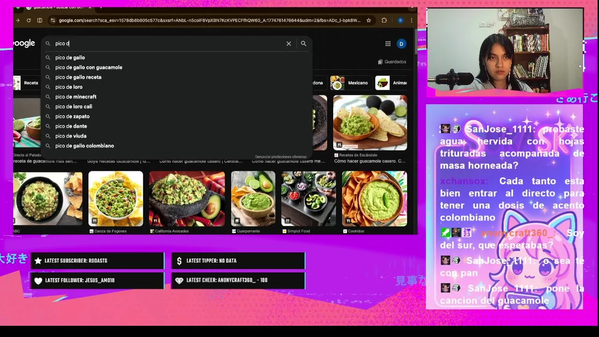Click the dollar icon beside Latest Tipper
Viewport: 599px width, 337px height.
(x=179, y=261)
